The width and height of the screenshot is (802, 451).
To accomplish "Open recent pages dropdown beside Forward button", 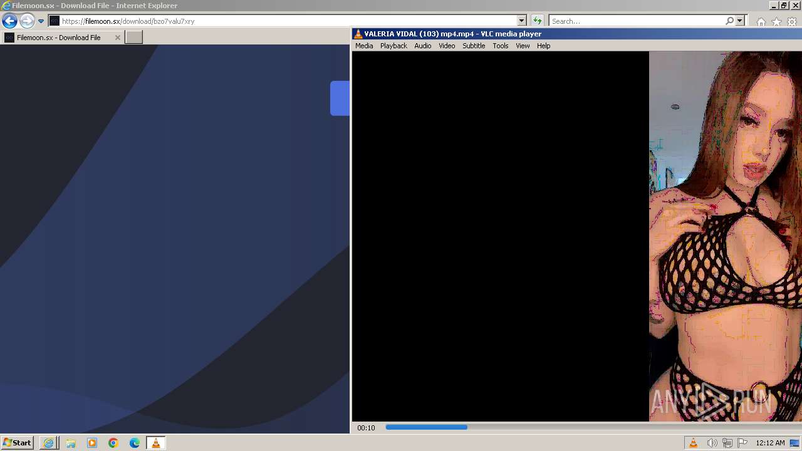I will pyautogui.click(x=41, y=21).
